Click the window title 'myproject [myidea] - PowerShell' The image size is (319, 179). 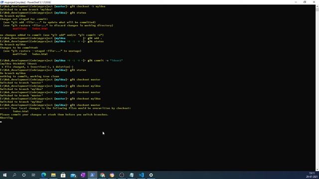coord(28,2)
